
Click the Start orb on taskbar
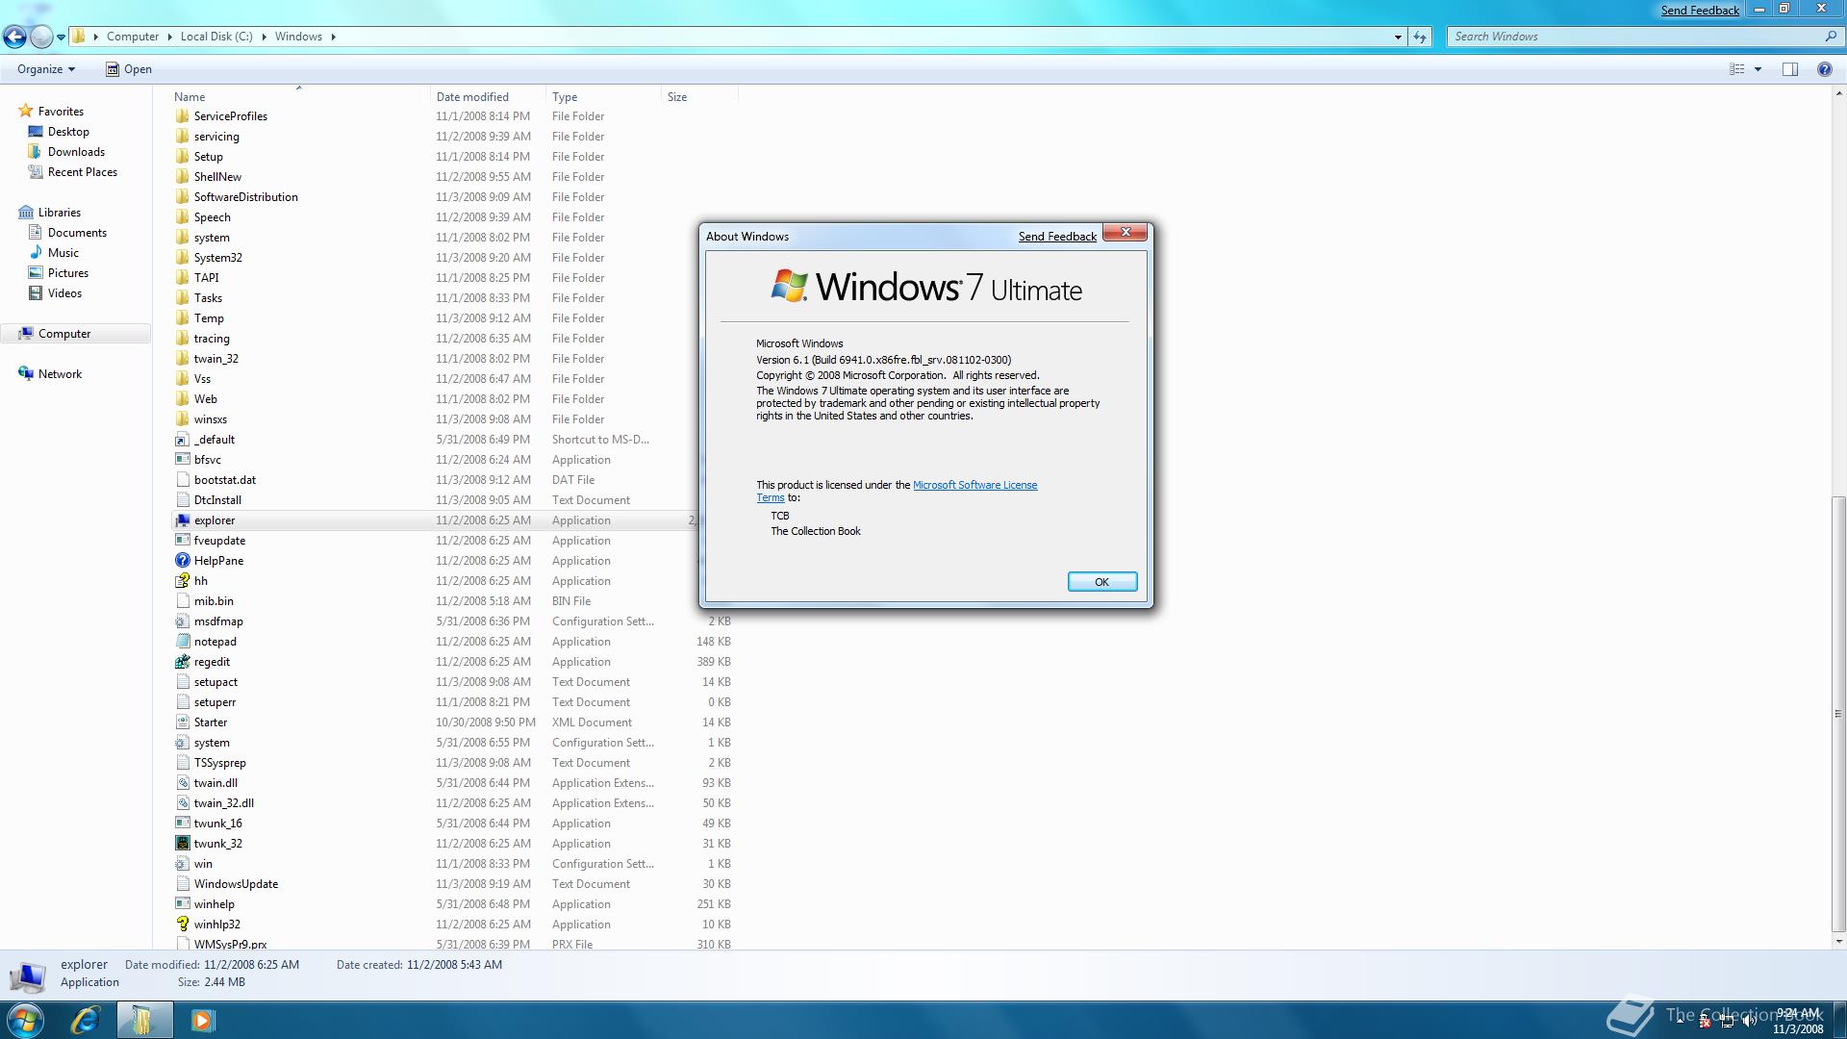tap(25, 1020)
